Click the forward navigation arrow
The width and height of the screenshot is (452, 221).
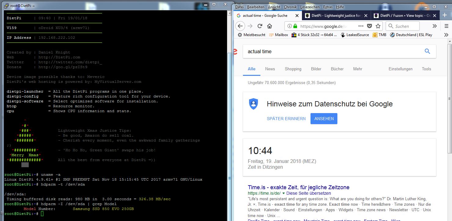pos(250,26)
